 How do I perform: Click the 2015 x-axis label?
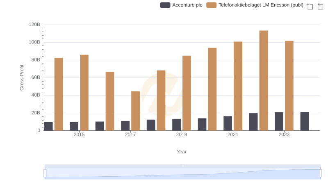pyautogui.click(x=79, y=134)
